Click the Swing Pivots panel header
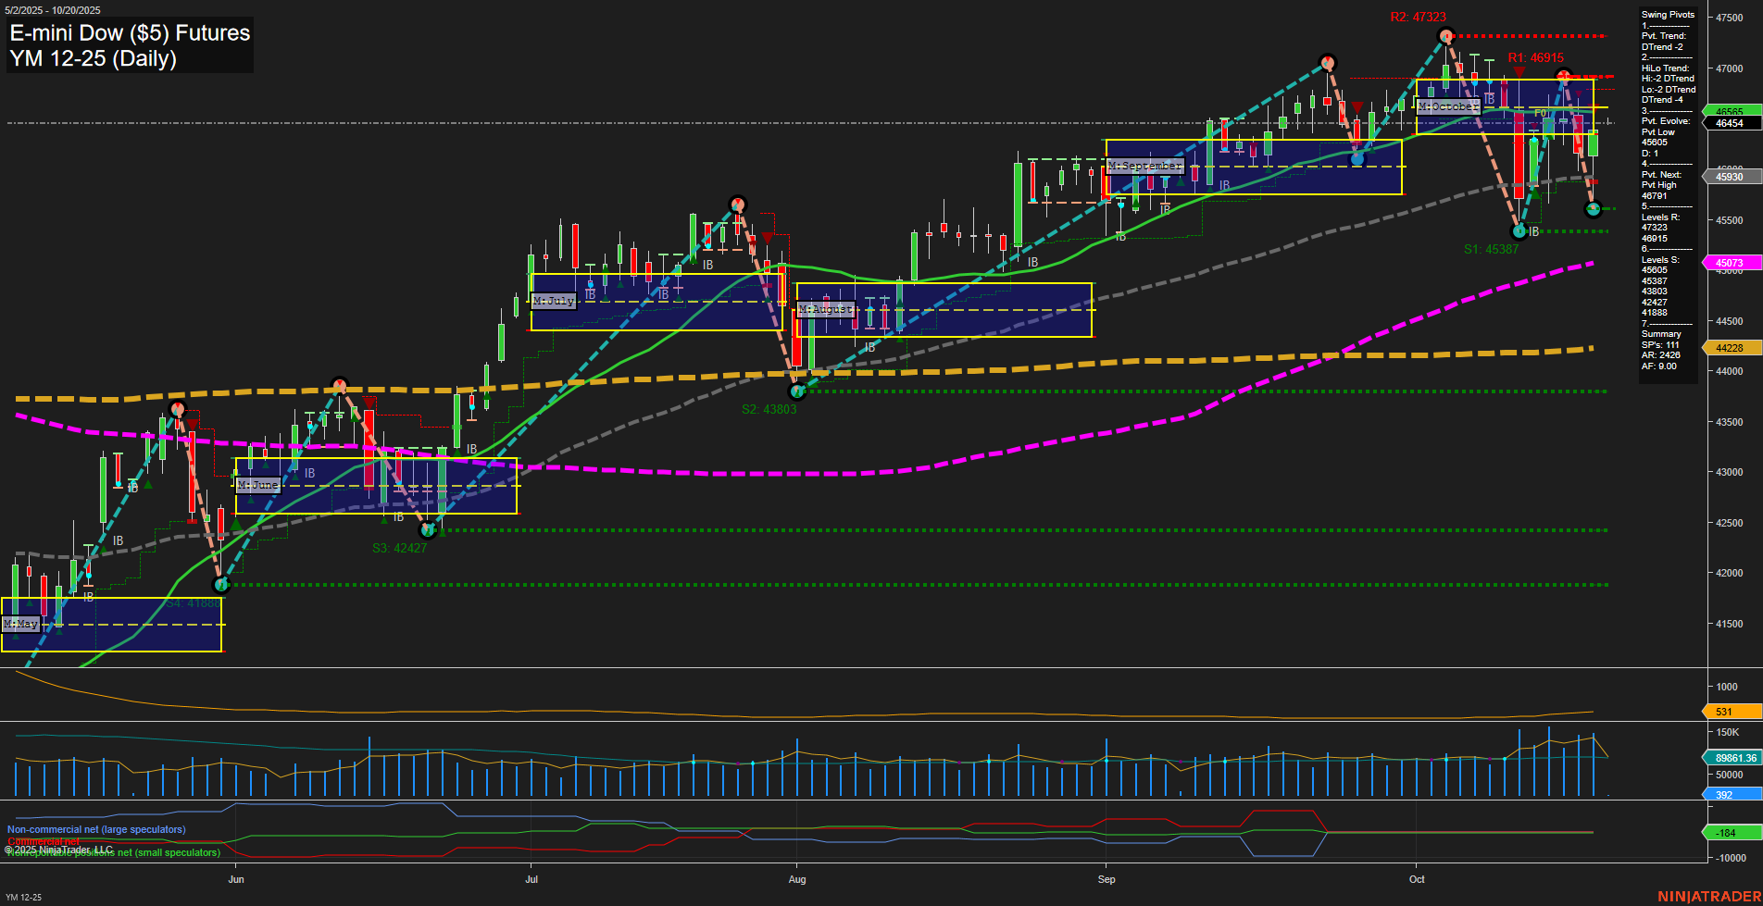 [x=1667, y=15]
